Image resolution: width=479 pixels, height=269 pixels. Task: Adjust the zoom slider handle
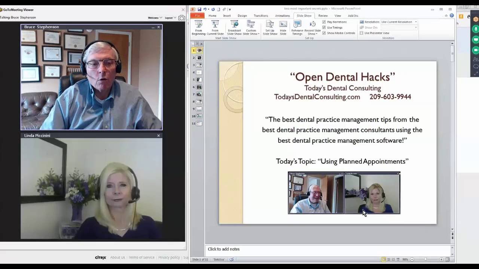(x=425, y=259)
